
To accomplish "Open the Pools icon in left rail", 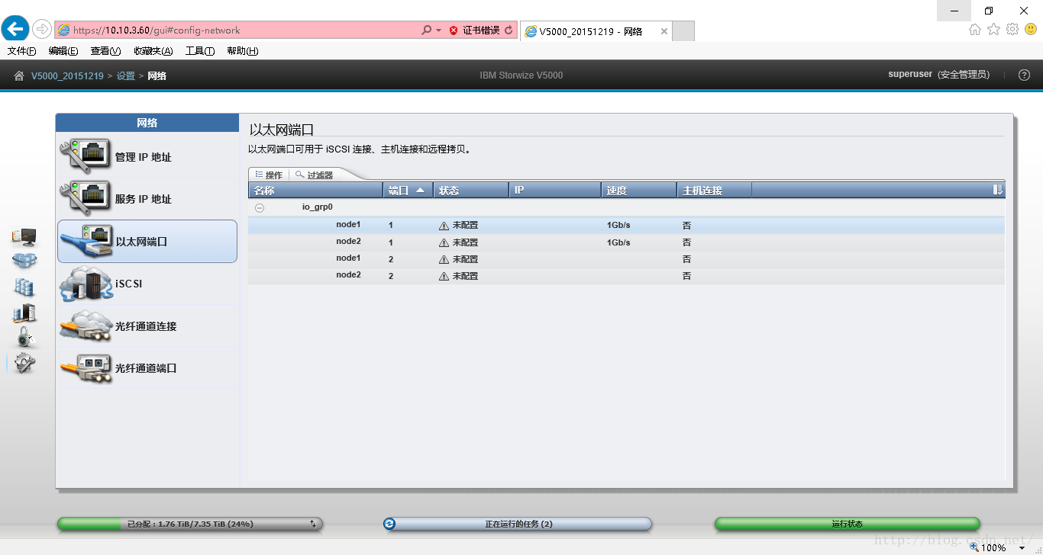I will [x=24, y=261].
